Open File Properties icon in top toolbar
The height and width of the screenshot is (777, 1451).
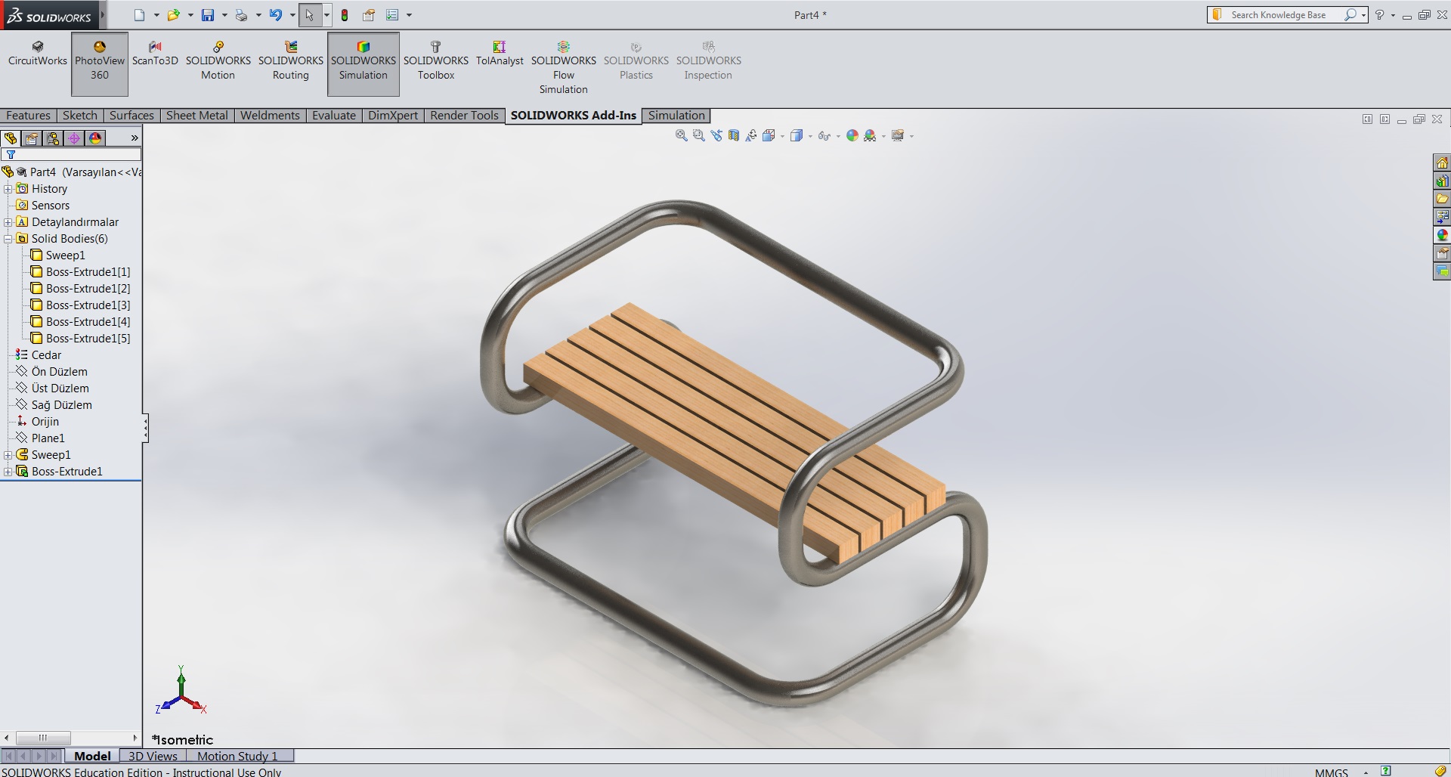pyautogui.click(x=369, y=15)
